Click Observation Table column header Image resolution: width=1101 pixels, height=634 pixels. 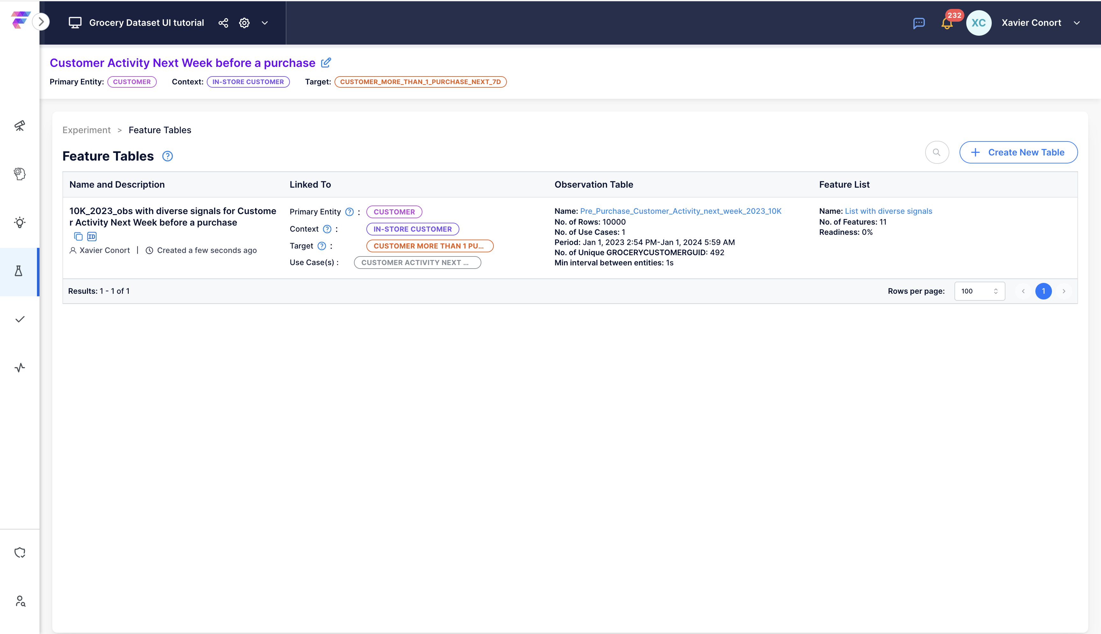click(x=594, y=185)
